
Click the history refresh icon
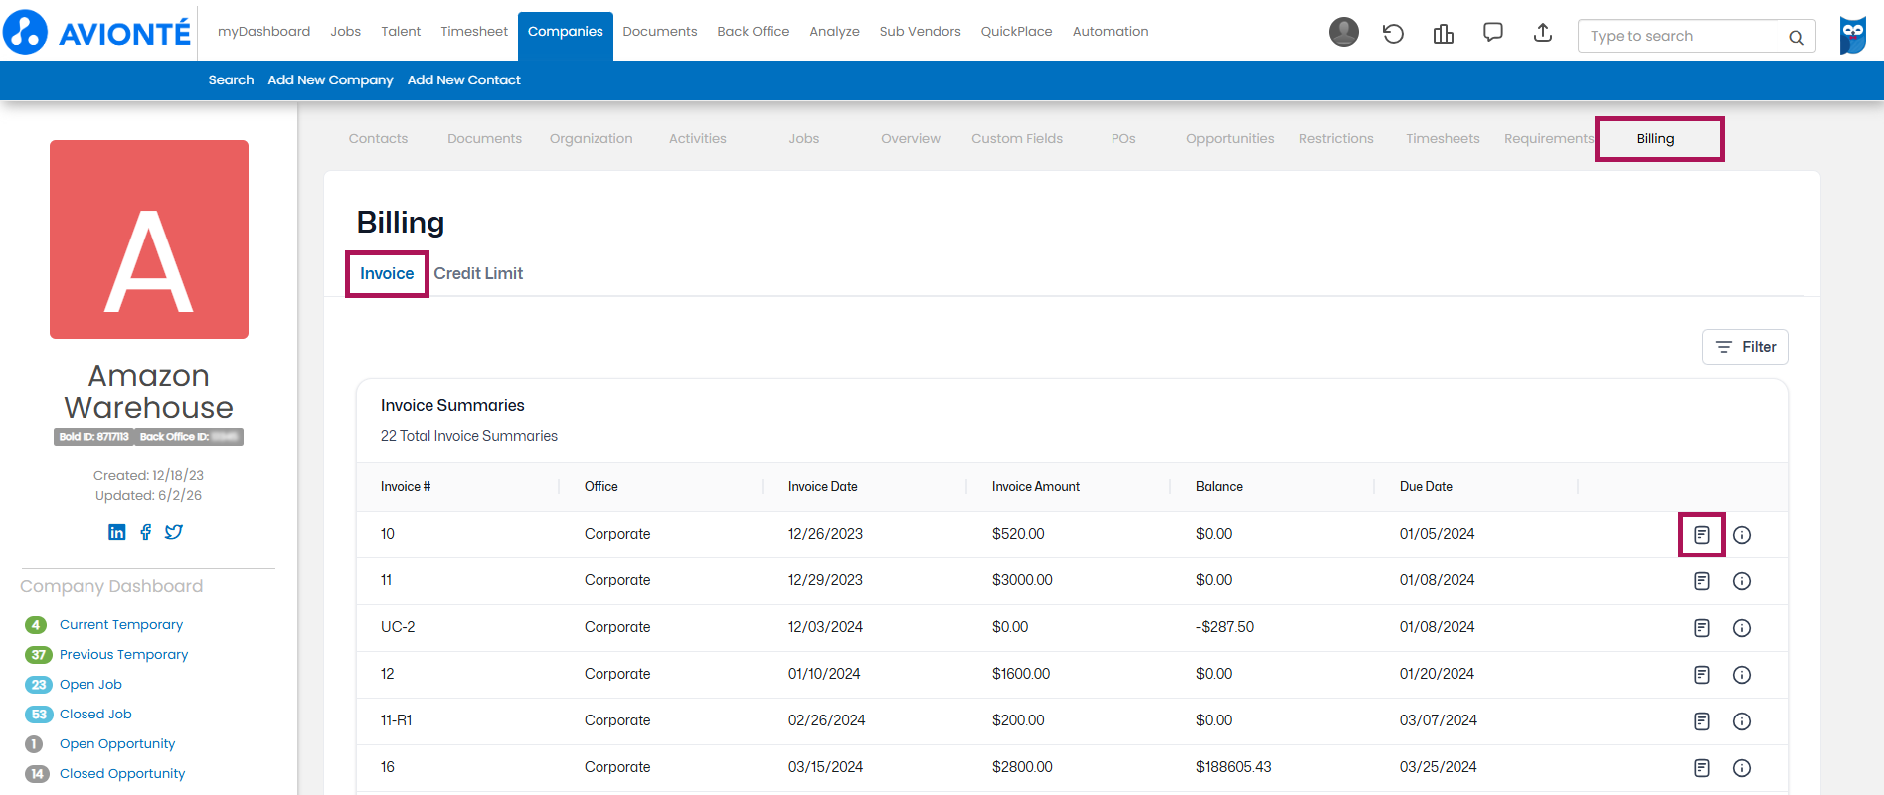[x=1393, y=33]
